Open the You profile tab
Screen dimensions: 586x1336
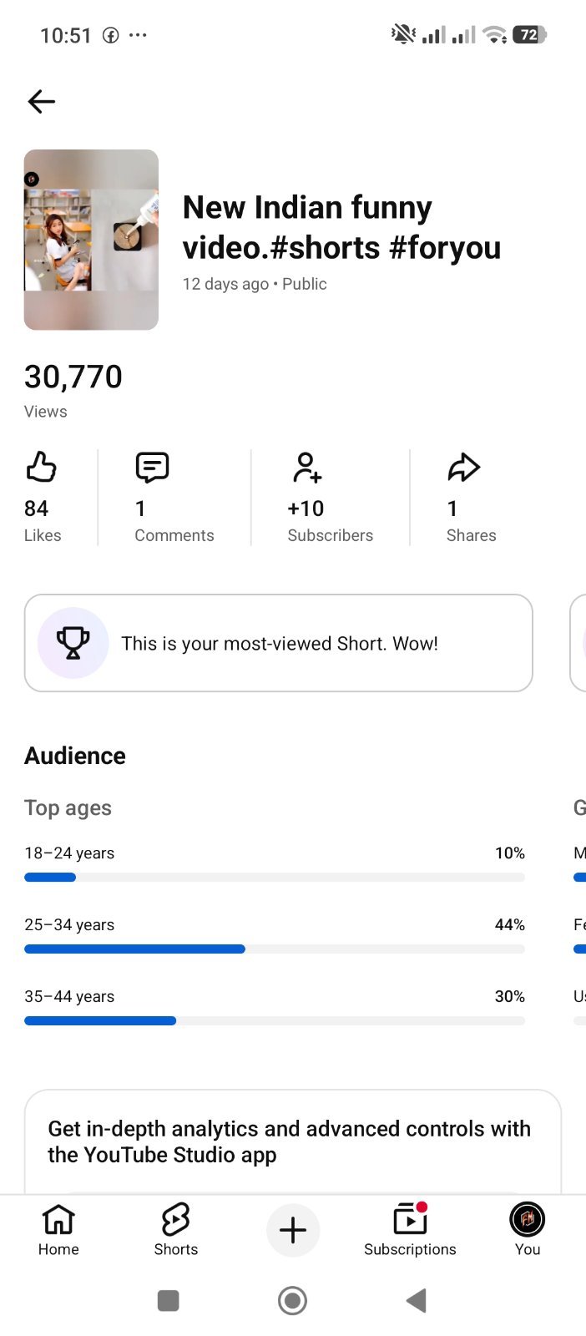(528, 1230)
